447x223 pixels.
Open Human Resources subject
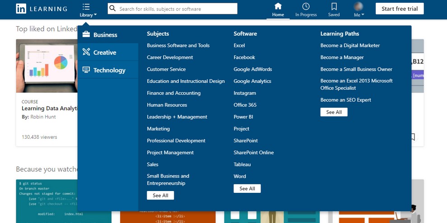(x=167, y=105)
